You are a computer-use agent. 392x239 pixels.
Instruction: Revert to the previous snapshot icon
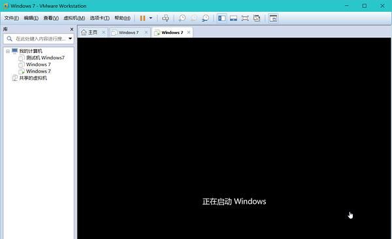coord(194,18)
